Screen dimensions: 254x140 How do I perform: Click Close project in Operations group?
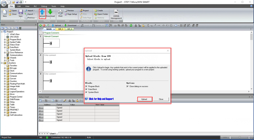(13, 14)
